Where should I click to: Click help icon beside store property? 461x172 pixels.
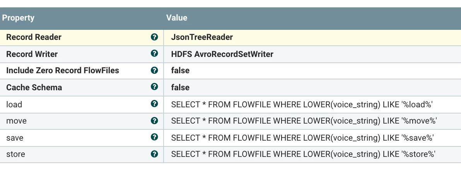tap(154, 154)
